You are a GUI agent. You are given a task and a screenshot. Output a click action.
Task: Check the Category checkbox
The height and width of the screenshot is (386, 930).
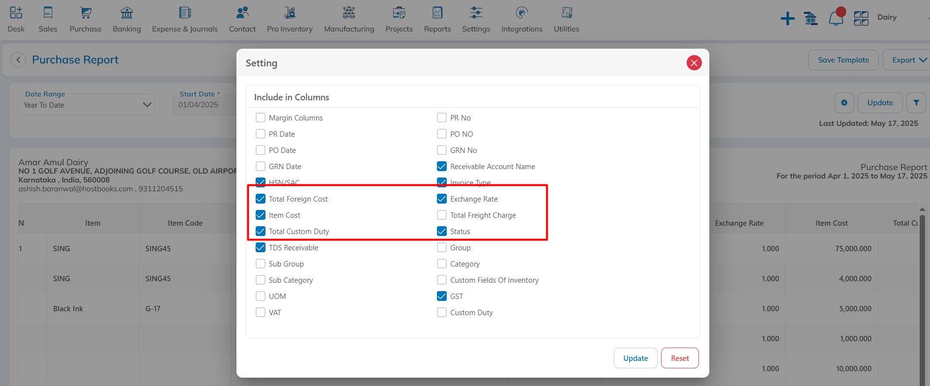[442, 264]
